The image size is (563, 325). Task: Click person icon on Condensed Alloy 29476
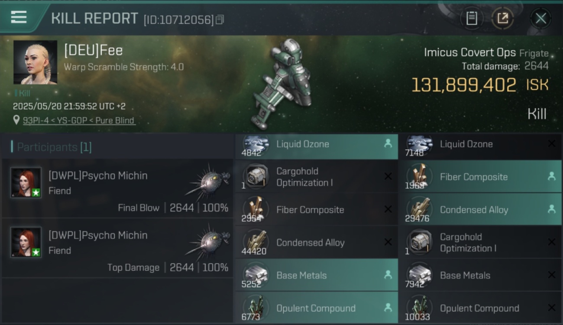click(551, 209)
